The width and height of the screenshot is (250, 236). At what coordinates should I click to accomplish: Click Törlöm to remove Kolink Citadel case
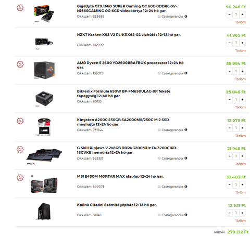(x=241, y=221)
